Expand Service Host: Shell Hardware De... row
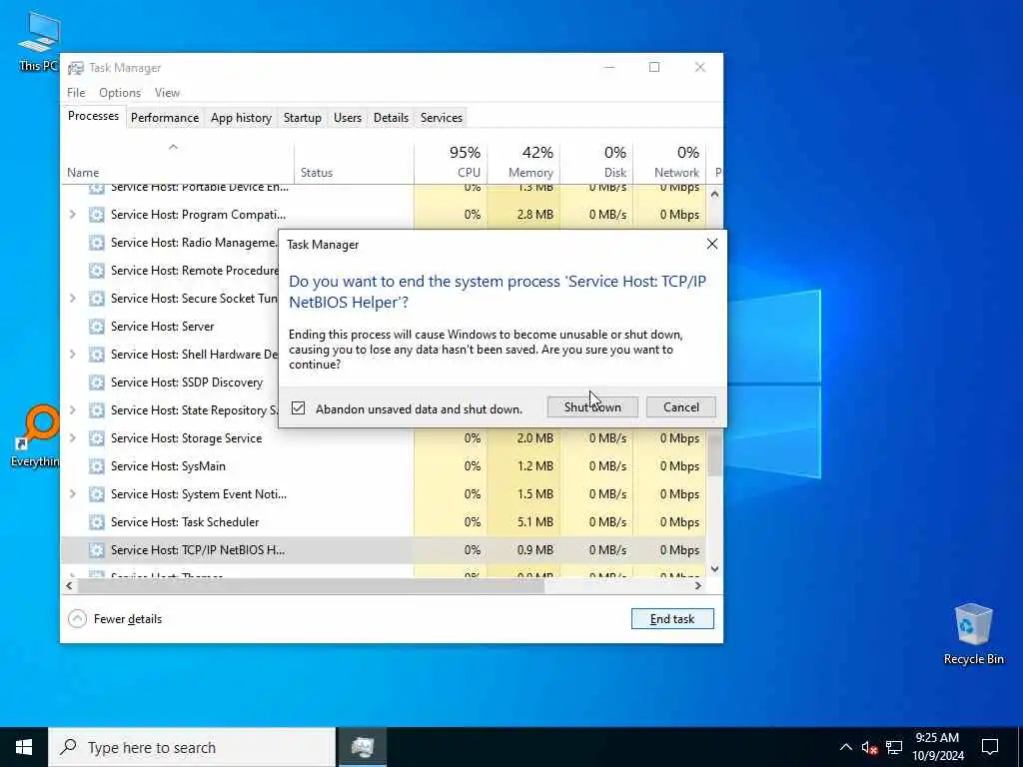Viewport: 1023px width, 767px height. point(72,355)
